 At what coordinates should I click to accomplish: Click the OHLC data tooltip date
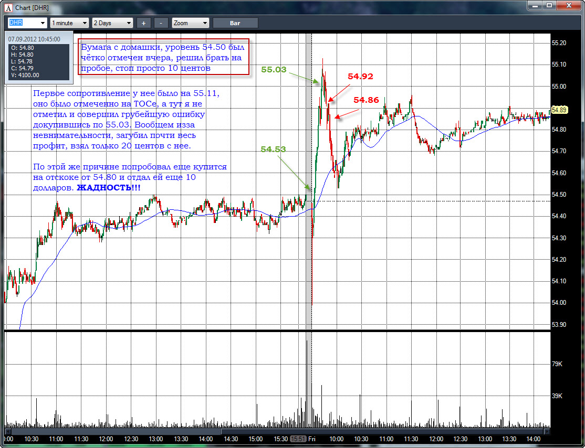pyautogui.click(x=34, y=39)
